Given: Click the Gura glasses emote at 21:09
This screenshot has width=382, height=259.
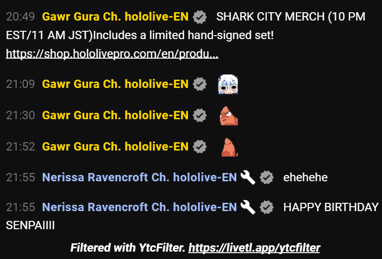Looking at the screenshot, I should pyautogui.click(x=228, y=84).
